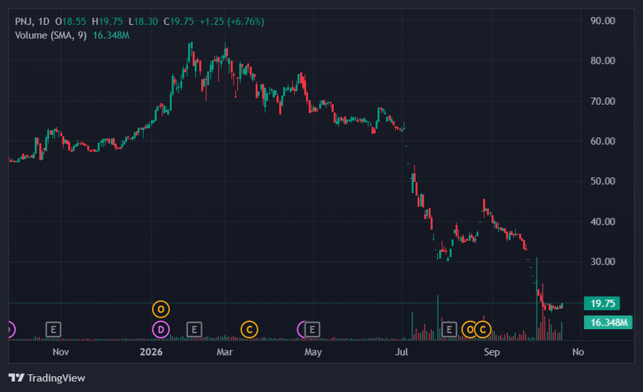
Task: Open the Volume (SMA, 9) indicator label
Action: click(x=51, y=35)
